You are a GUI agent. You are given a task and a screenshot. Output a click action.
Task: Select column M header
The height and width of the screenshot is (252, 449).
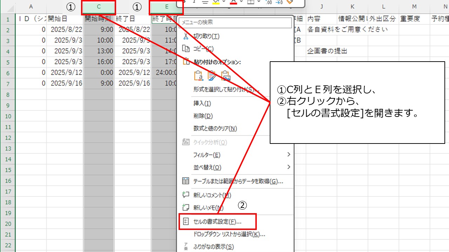pos(414,7)
